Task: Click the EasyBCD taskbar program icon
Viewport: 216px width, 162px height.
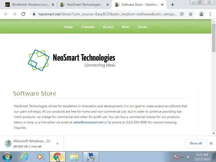Action: tap(91, 157)
